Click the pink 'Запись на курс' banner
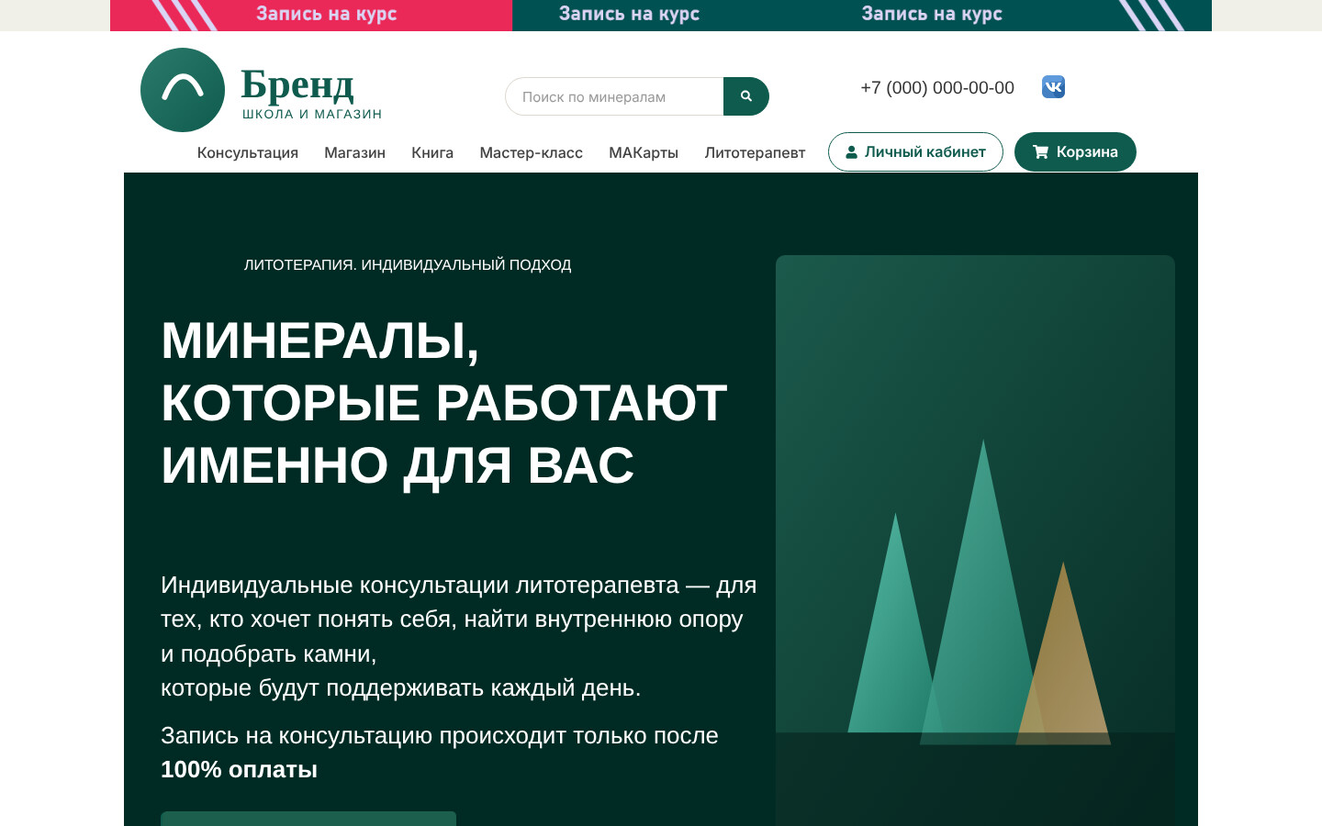The image size is (1322, 826). coord(311,15)
